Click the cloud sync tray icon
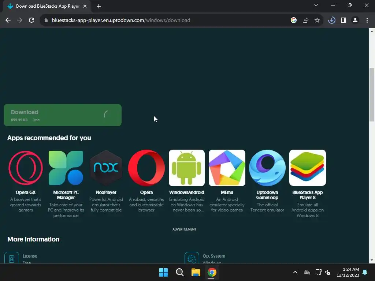Viewport: 375px width, 281px height. (x=307, y=272)
